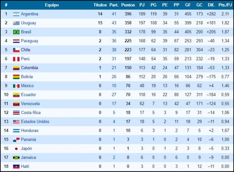
Task: Click the Estados Unidos flag icon
Action: [16, 122]
